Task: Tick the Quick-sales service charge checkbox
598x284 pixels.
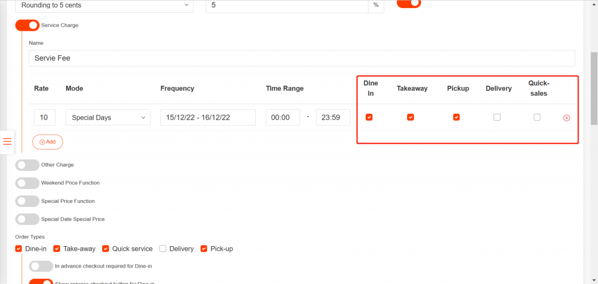Action: pos(537,117)
